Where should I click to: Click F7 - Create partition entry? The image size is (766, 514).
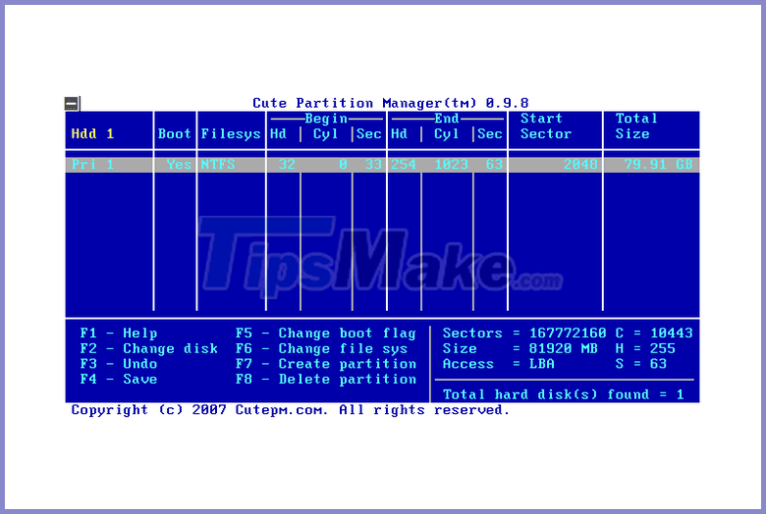click(326, 364)
